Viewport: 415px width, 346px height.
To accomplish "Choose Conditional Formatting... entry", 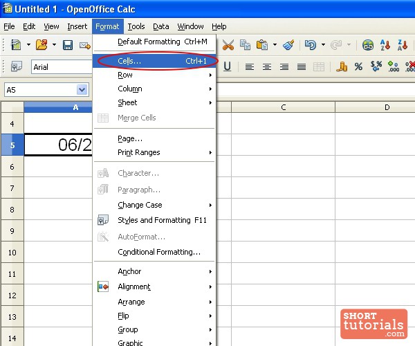I will pos(154,252).
